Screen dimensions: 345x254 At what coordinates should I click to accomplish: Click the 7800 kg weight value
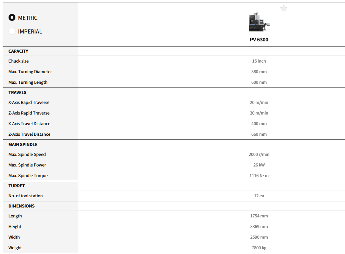pos(259,248)
